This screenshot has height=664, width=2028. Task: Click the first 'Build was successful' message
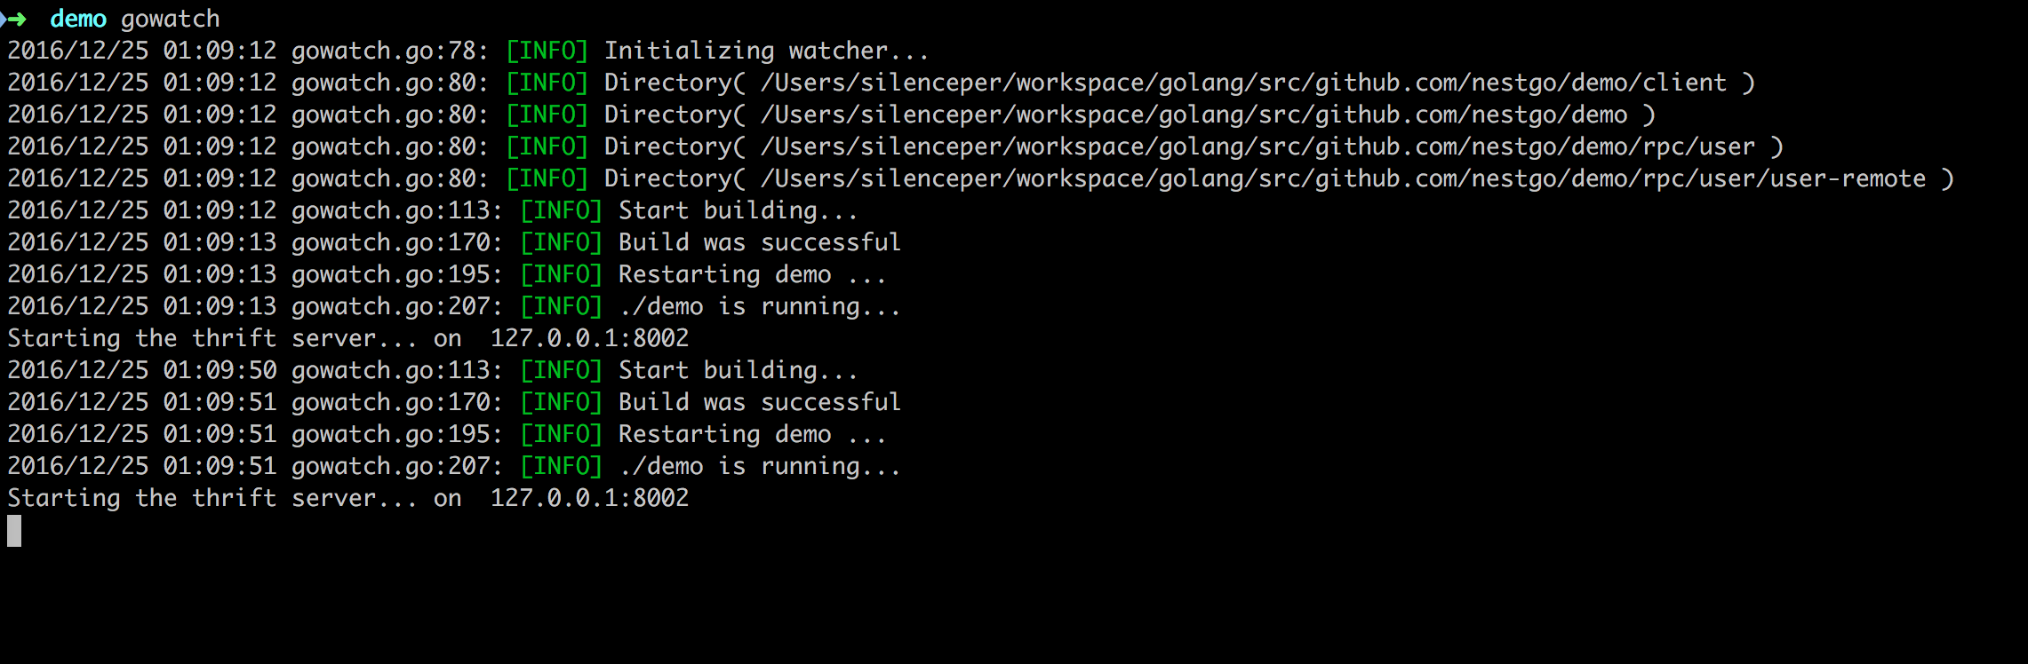759,242
